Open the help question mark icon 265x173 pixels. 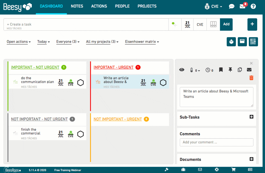[253, 6]
